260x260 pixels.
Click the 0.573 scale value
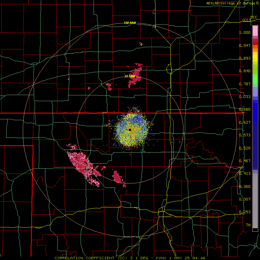245,135
